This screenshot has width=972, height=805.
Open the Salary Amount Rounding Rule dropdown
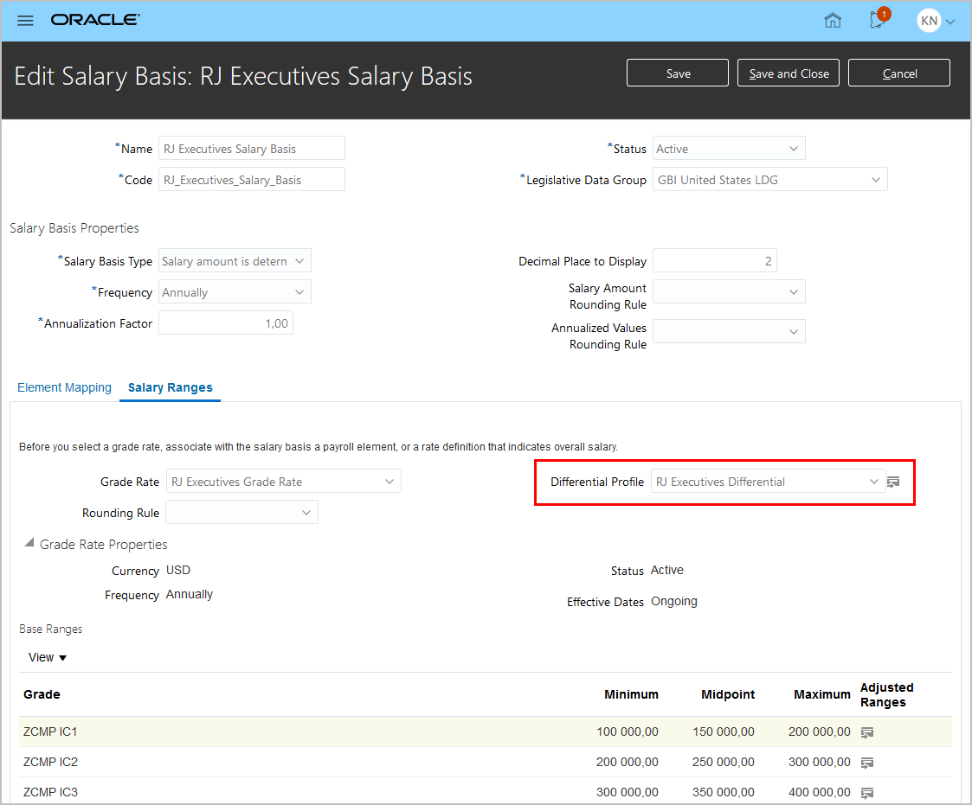[729, 292]
